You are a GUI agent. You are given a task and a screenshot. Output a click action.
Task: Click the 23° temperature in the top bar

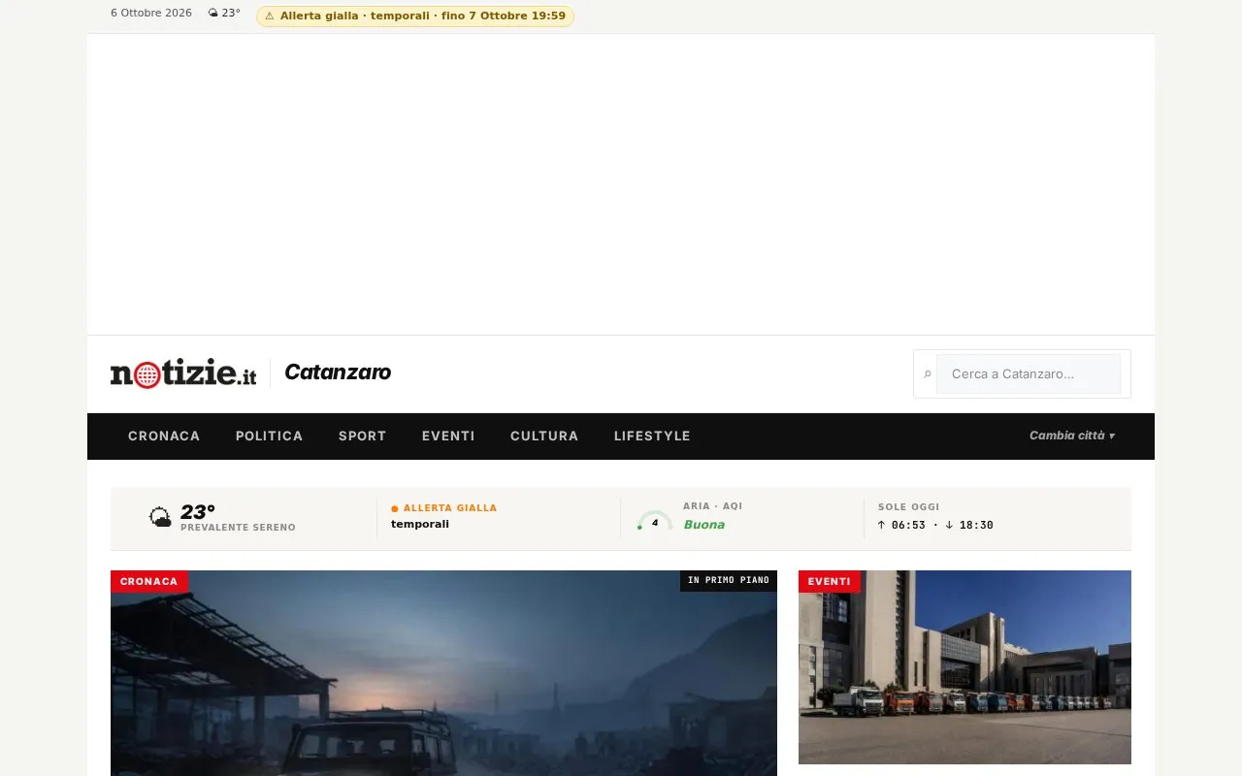[231, 14]
